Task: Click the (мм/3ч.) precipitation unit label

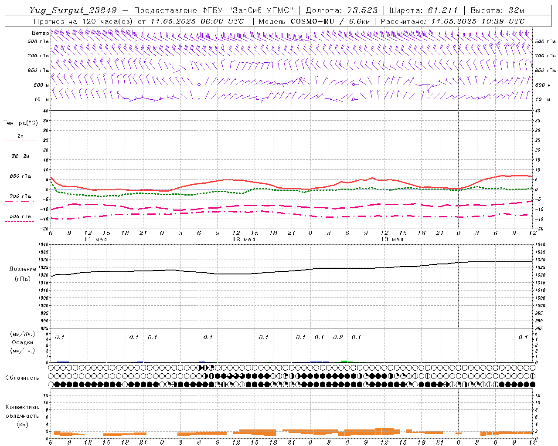Action: click(x=23, y=334)
